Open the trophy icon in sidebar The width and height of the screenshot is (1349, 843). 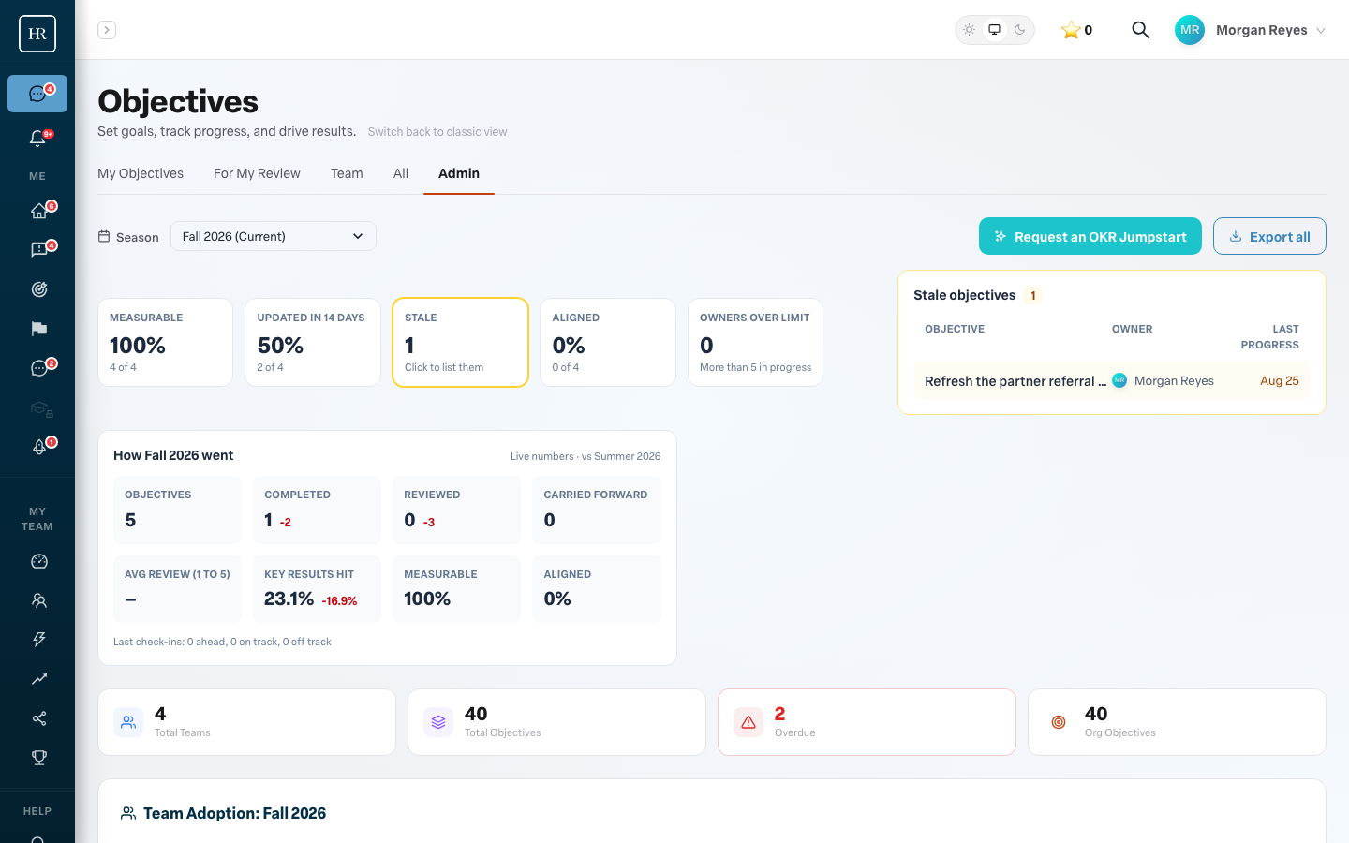click(38, 758)
